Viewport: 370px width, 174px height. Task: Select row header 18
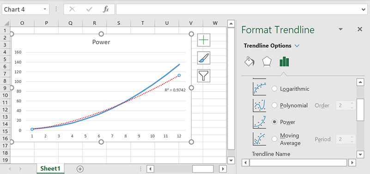(5, 153)
